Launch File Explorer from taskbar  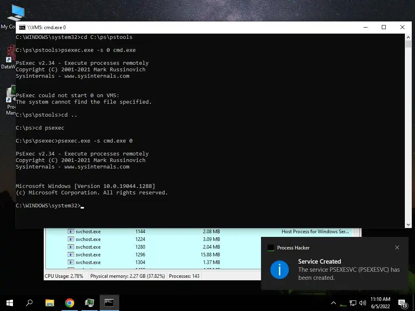(x=49, y=303)
